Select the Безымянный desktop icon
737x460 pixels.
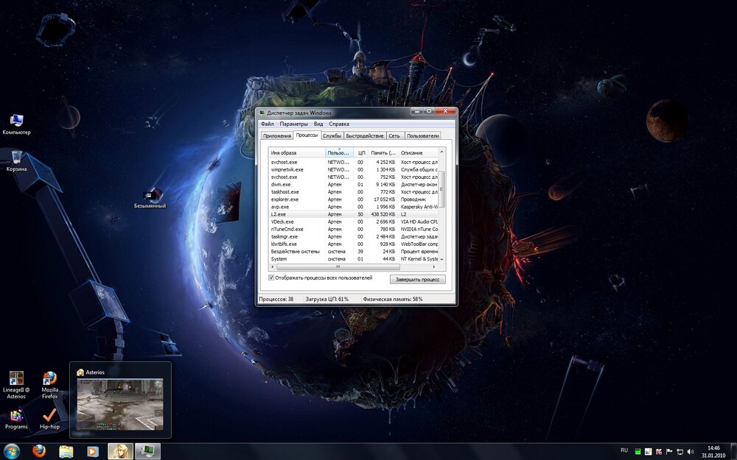tap(150, 198)
